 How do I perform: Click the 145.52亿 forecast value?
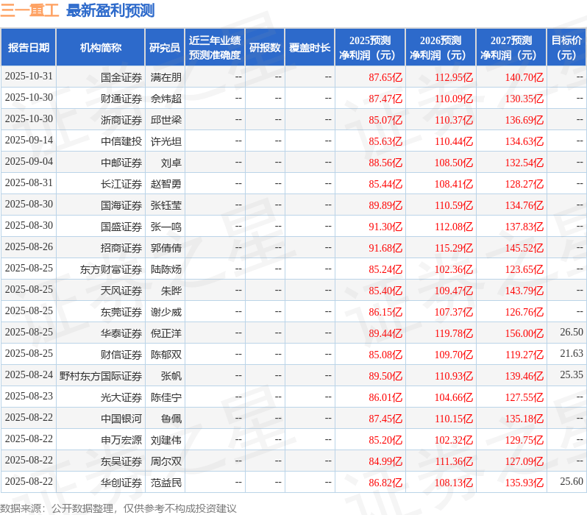(x=524, y=249)
